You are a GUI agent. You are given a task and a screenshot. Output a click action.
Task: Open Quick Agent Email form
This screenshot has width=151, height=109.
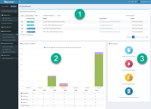pyautogui.click(x=8, y=58)
